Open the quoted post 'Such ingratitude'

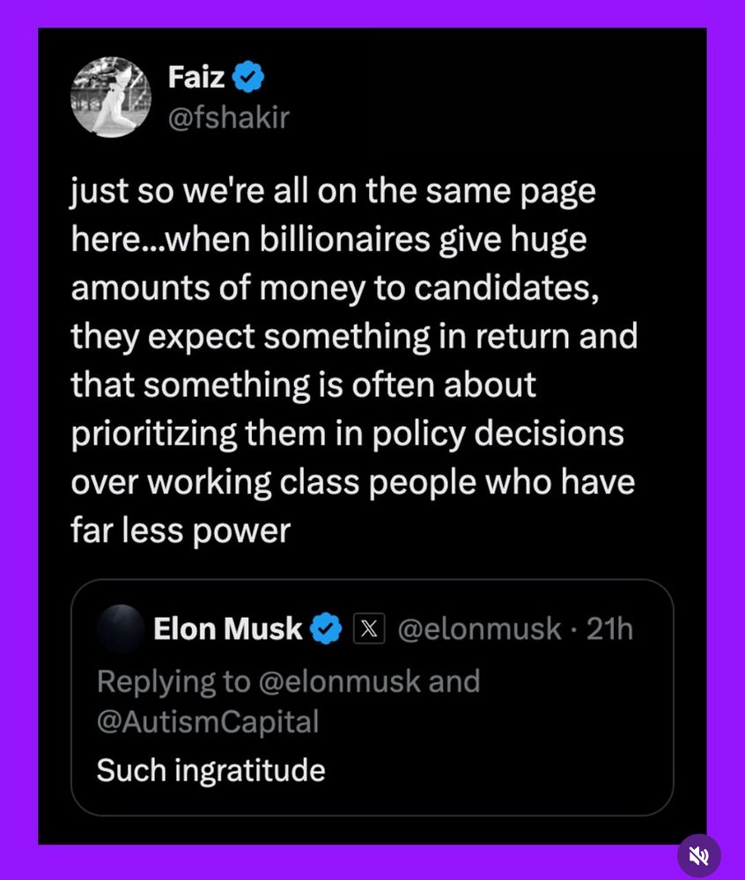click(372, 698)
